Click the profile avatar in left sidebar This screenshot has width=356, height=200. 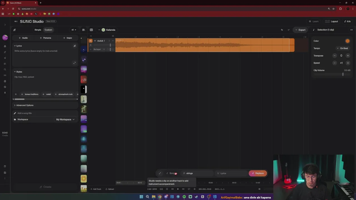[5, 37]
